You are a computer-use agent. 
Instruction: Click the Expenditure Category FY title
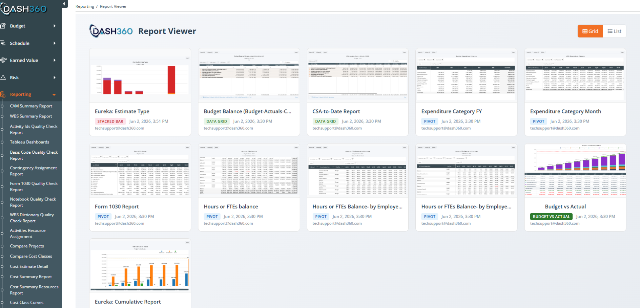[452, 111]
